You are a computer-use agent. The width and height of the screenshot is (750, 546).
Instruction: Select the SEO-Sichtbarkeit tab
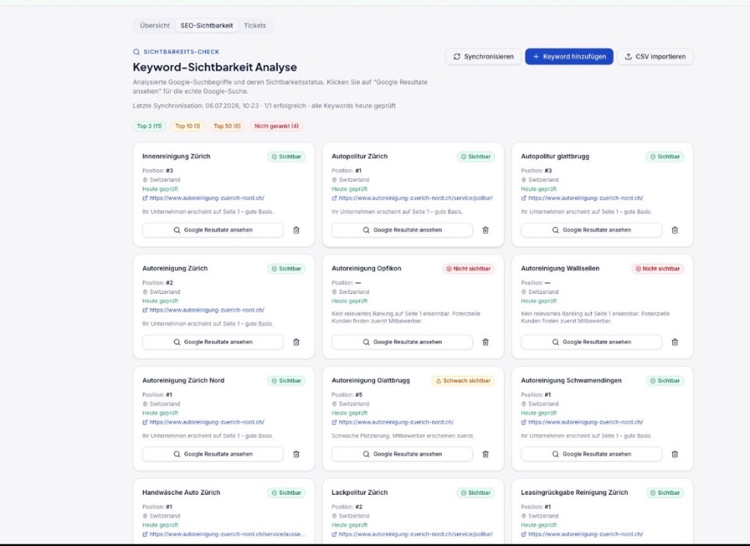[207, 26]
